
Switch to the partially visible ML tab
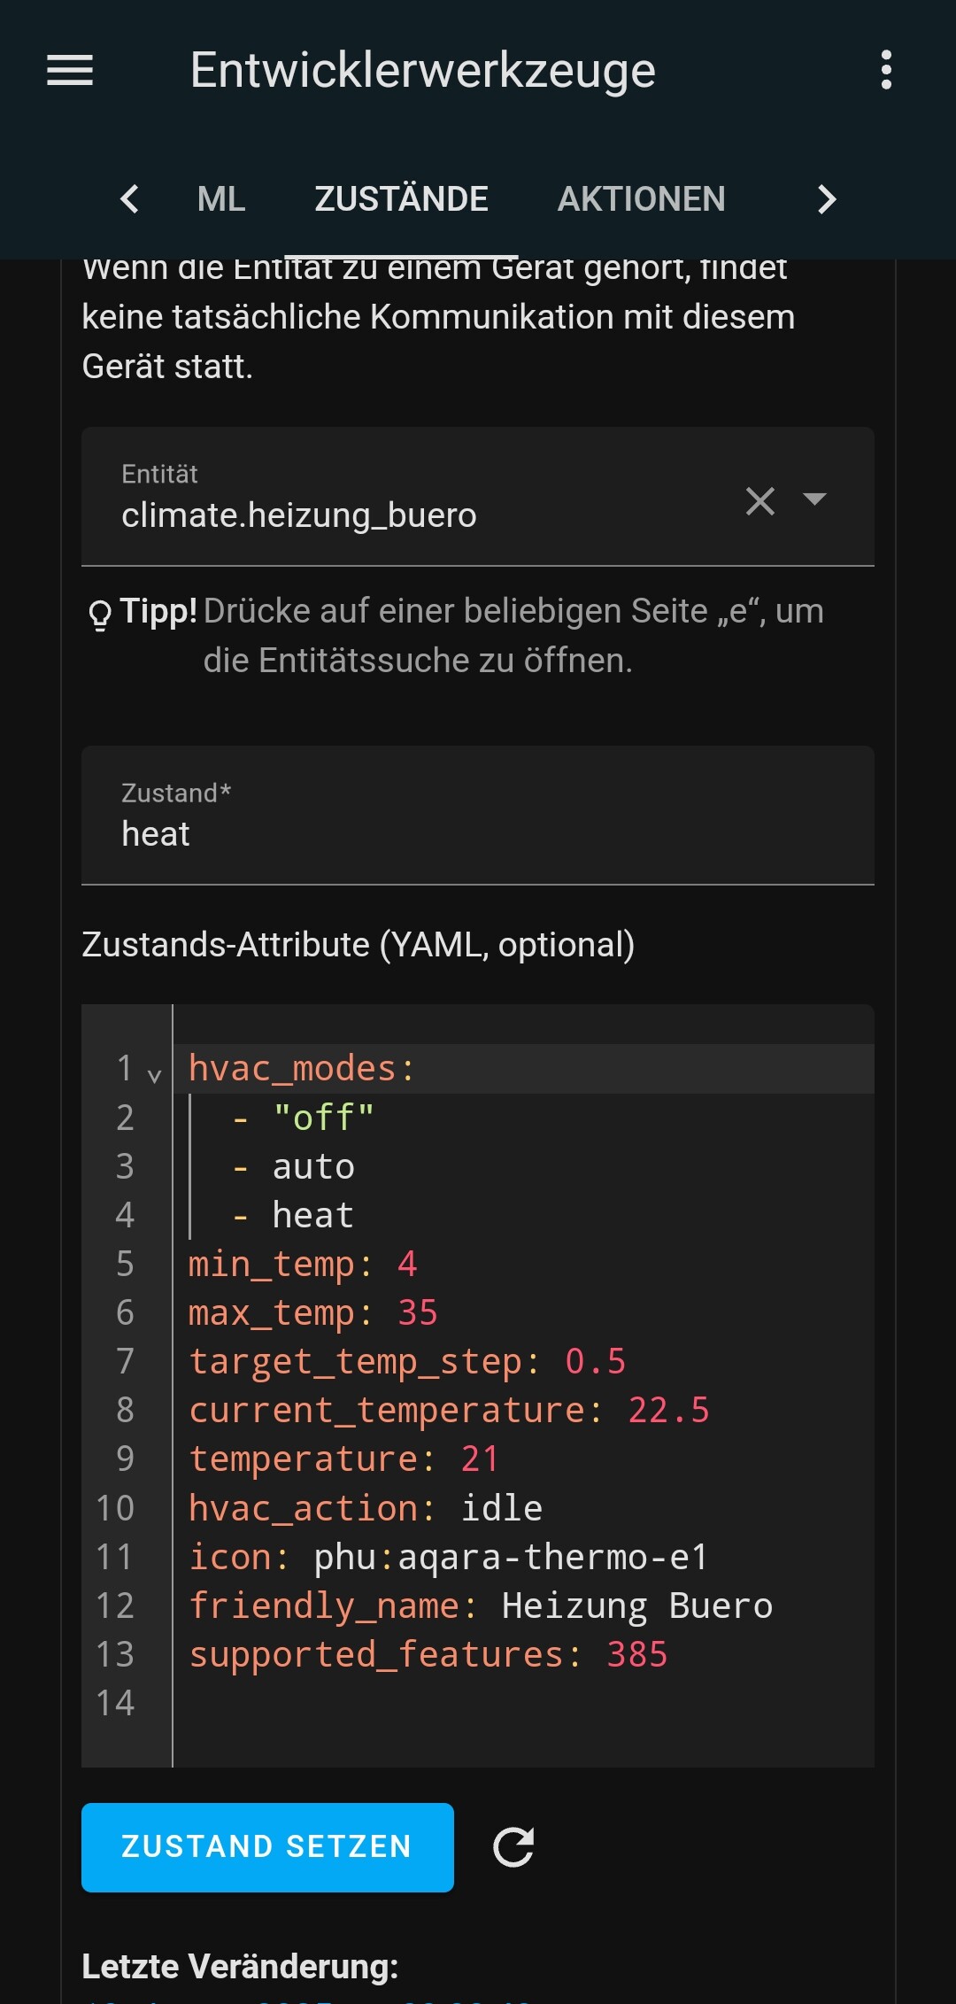221,198
